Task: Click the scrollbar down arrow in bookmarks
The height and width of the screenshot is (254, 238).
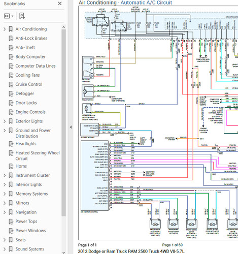Action: click(x=63, y=252)
